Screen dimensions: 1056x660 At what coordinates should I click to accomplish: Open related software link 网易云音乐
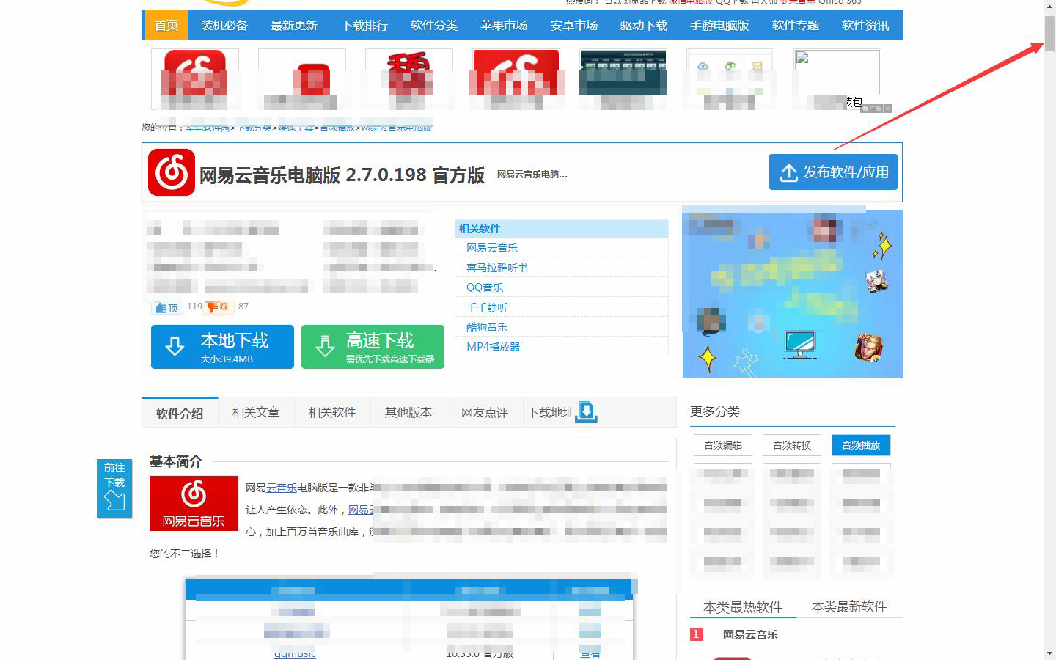point(492,248)
